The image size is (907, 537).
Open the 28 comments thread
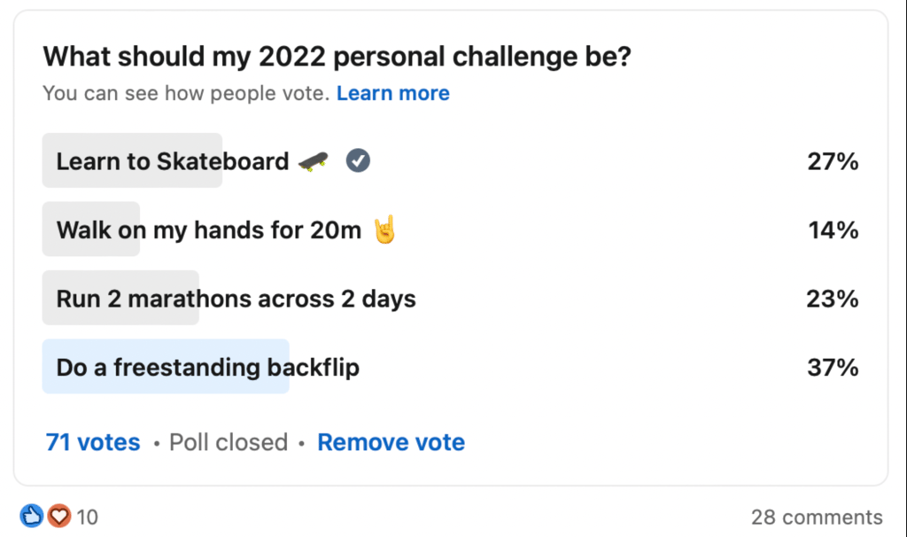817,517
